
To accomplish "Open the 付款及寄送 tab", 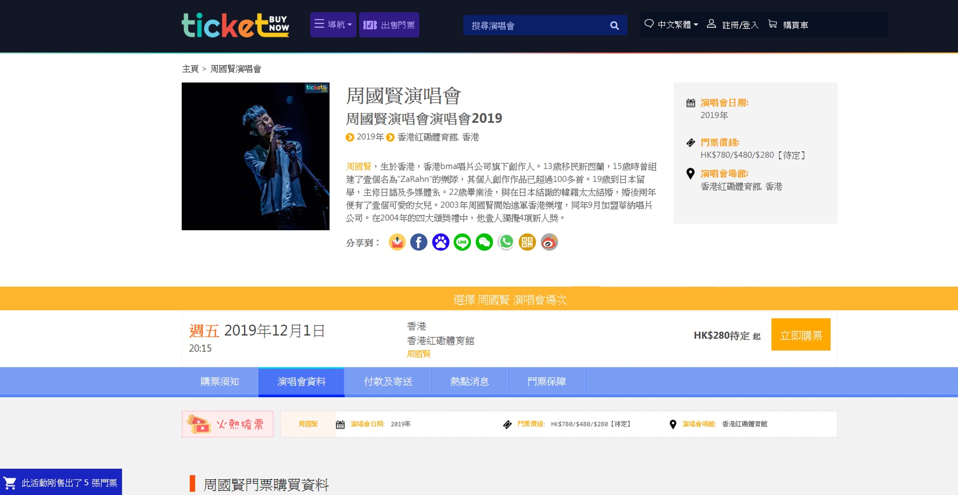I will tap(388, 381).
